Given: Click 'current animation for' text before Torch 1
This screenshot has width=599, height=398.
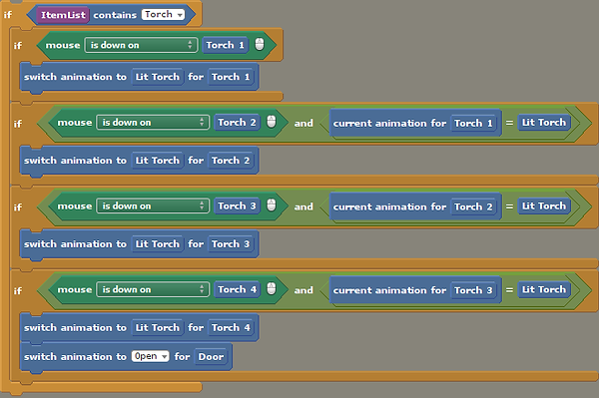Looking at the screenshot, I should [389, 124].
